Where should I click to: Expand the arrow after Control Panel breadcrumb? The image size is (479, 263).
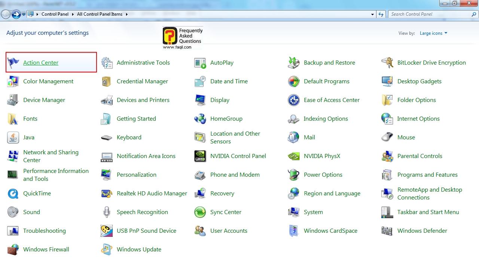[73, 14]
